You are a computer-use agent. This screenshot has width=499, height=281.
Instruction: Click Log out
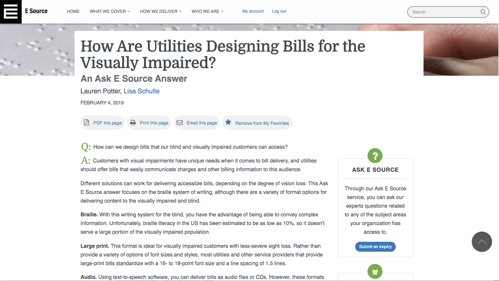(x=279, y=11)
